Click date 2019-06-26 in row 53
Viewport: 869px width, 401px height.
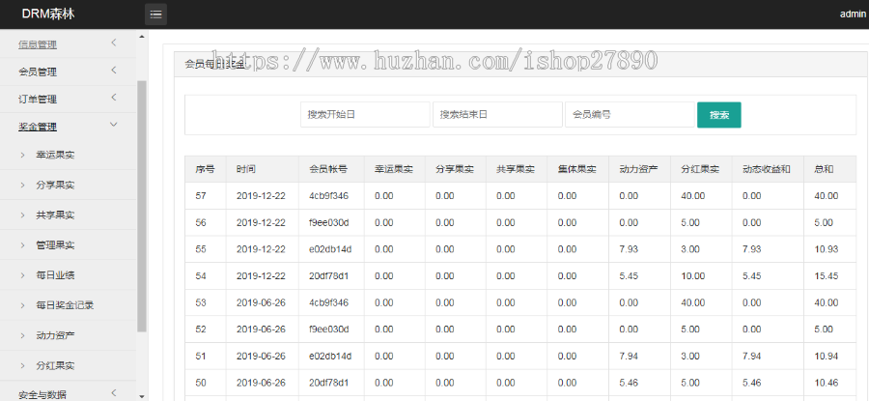pyautogui.click(x=261, y=302)
